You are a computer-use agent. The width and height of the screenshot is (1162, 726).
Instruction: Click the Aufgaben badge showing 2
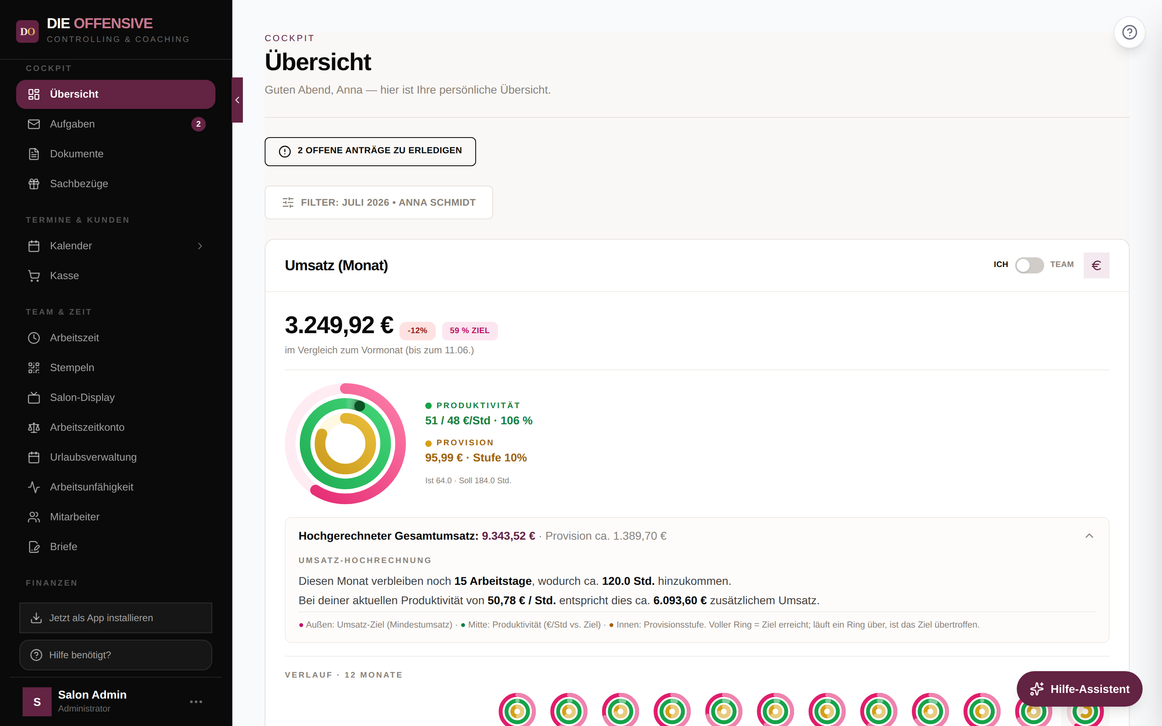[199, 124]
